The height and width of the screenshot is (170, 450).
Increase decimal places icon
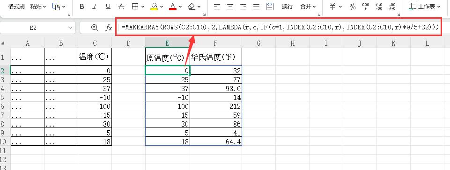pyautogui.click(x=379, y=7)
